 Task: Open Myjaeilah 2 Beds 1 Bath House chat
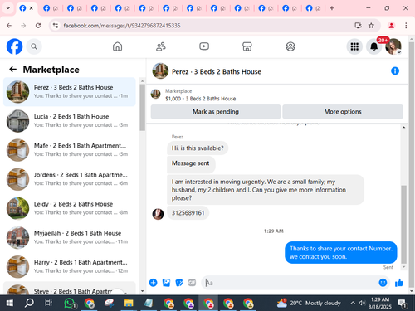click(x=70, y=237)
